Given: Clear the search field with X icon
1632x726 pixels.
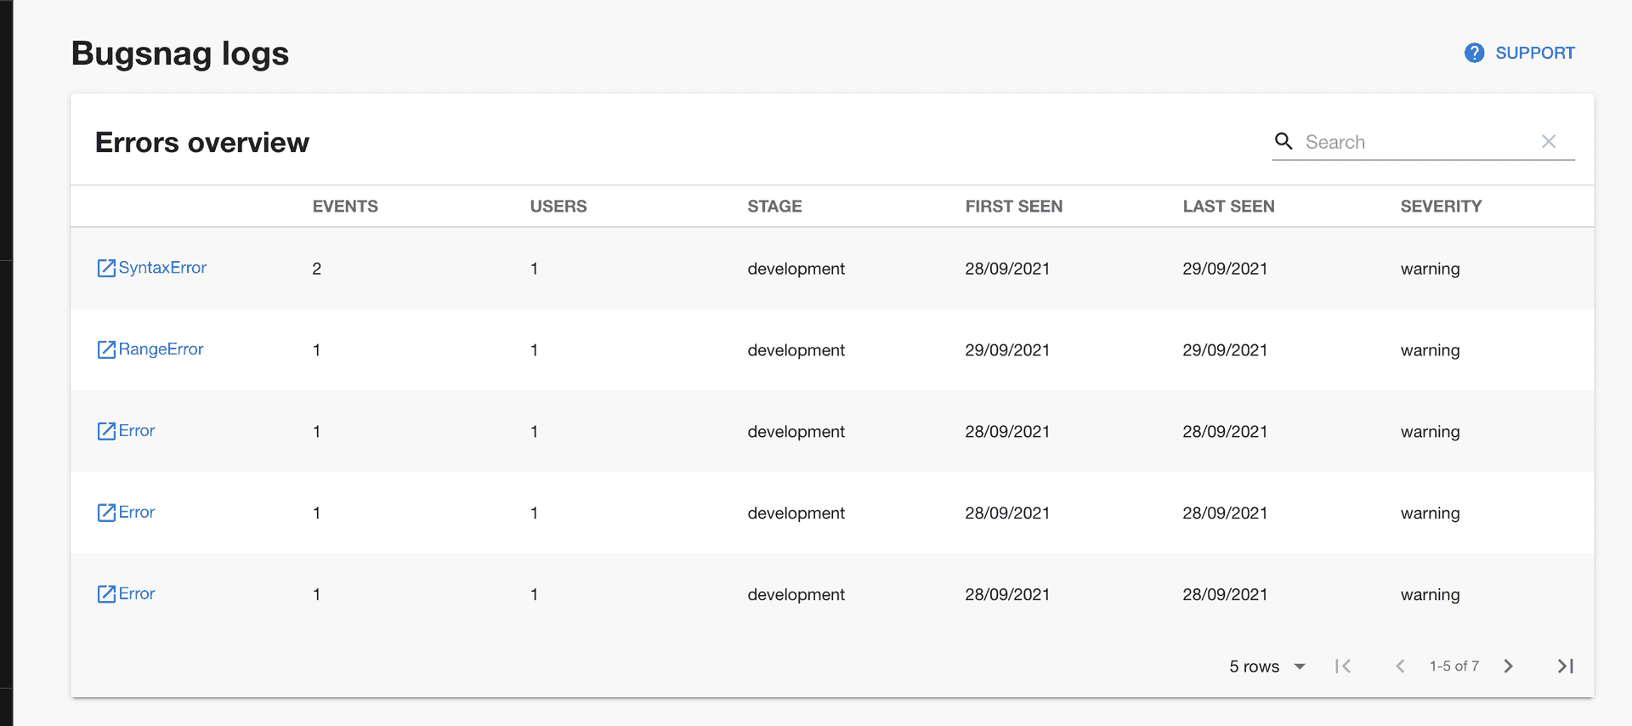Looking at the screenshot, I should (1549, 141).
